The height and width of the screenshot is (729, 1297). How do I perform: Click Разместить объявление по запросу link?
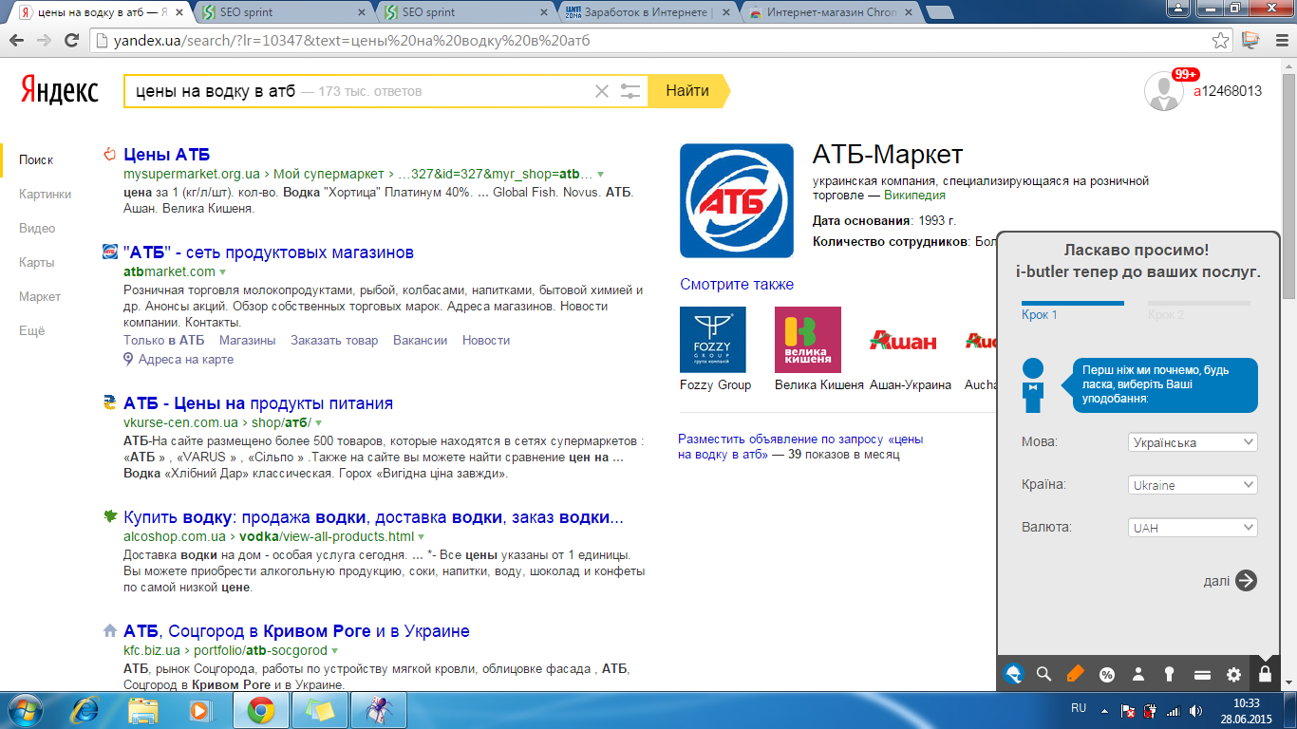coord(800,446)
